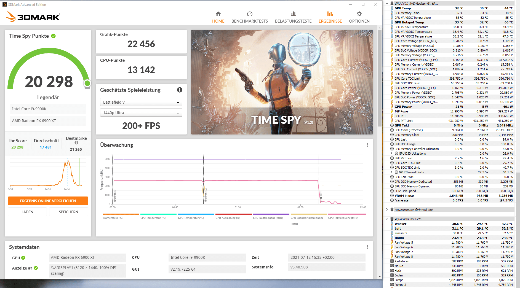Screen dimensions: 520x288
Task: Open Belastungsteste bar chart icon
Action: [293, 14]
